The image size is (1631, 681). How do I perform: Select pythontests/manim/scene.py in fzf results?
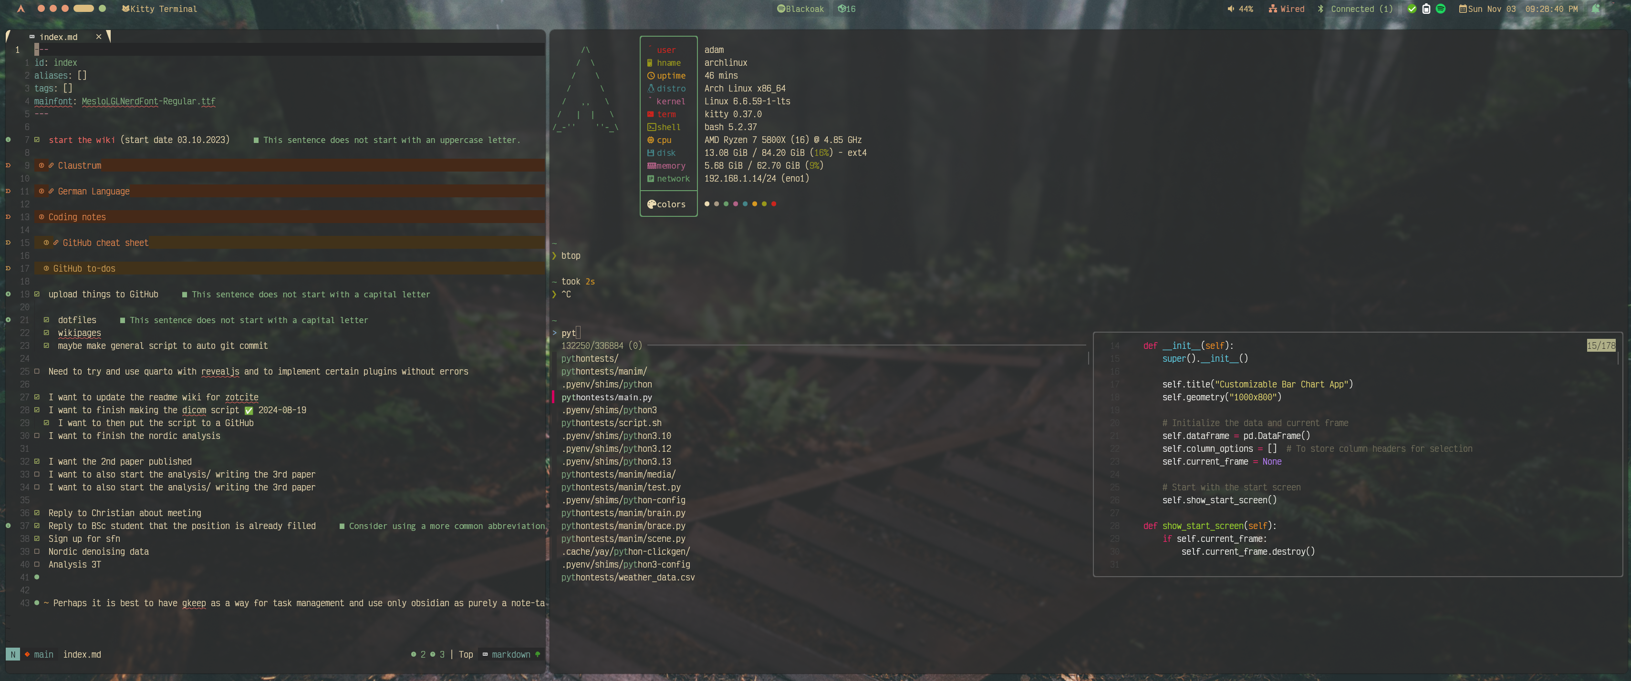[x=623, y=539]
